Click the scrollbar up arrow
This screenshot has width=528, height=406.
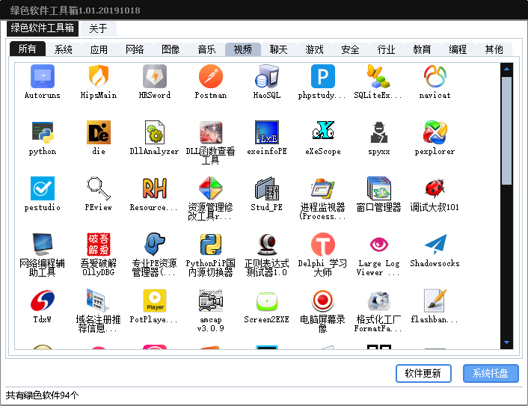point(506,69)
